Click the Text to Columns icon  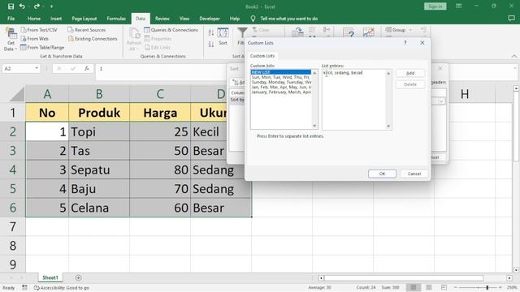[x=297, y=32]
